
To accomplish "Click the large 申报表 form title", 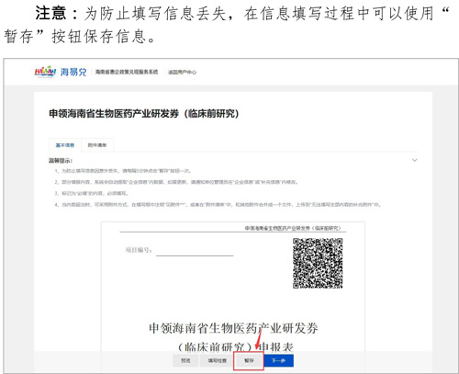I will 234,337.
